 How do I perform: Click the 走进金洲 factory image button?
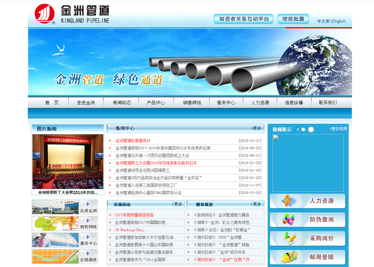coord(65,207)
